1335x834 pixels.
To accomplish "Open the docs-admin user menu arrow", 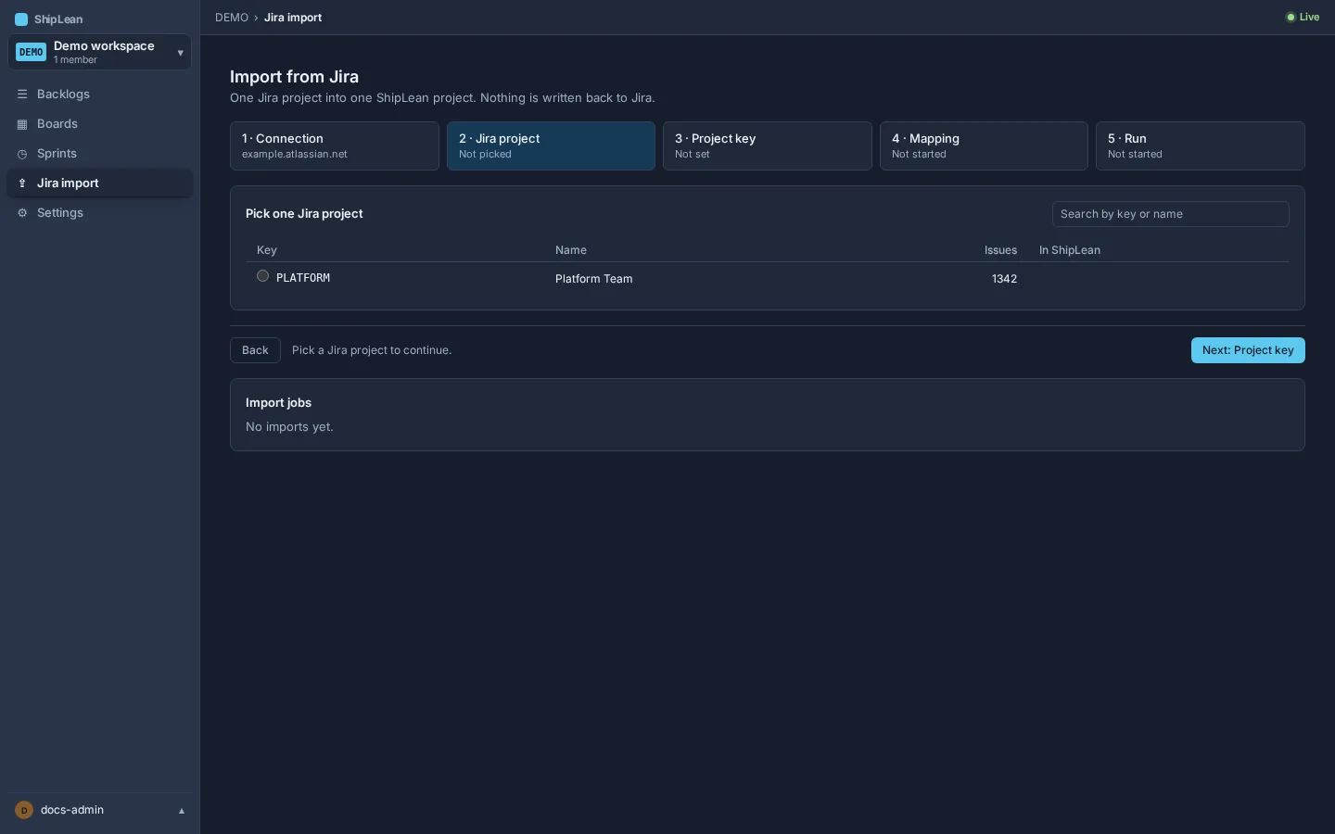I will pyautogui.click(x=182, y=811).
